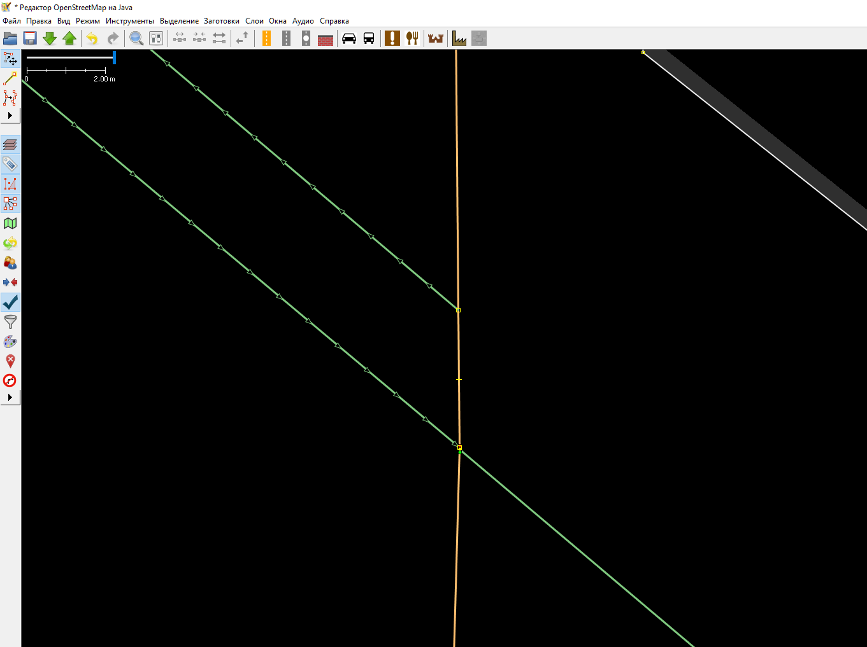Image resolution: width=867 pixels, height=647 pixels.
Task: Click the yellow midpoint cross on the orange way
Action: (x=459, y=379)
